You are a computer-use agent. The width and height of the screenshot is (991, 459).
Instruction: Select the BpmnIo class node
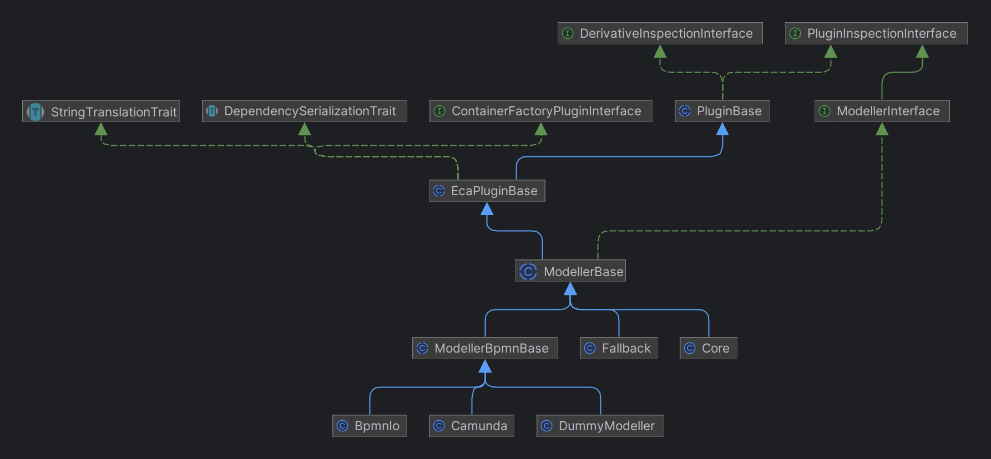click(x=376, y=426)
